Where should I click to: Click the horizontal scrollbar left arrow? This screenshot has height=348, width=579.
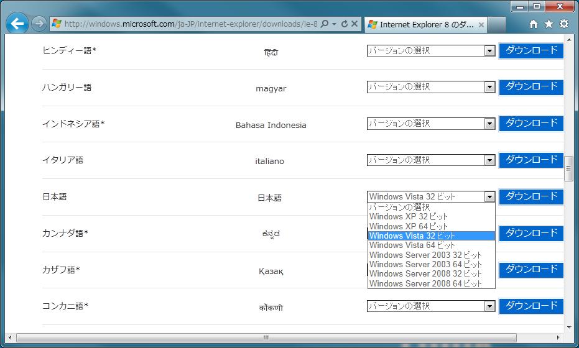pyautogui.click(x=10, y=337)
